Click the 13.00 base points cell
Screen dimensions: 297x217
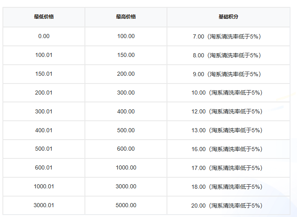(228, 131)
